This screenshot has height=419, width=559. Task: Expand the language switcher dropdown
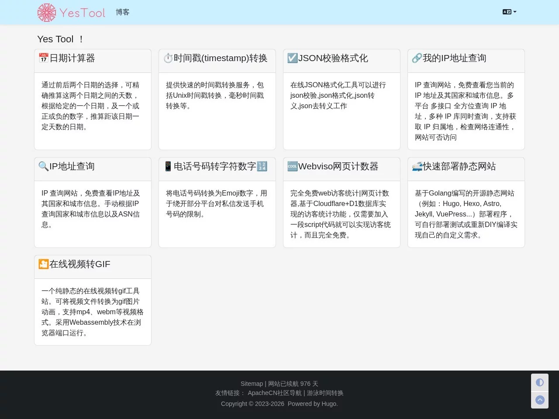pos(509,12)
